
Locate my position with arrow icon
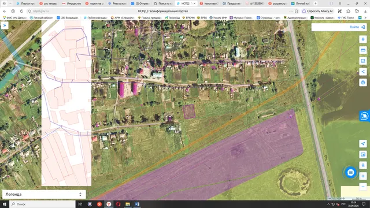363,144
